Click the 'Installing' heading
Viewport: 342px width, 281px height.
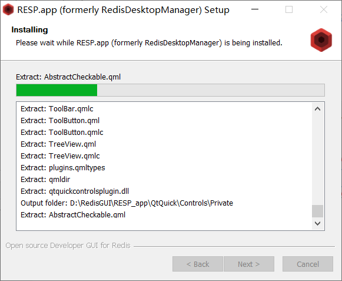point(29,29)
